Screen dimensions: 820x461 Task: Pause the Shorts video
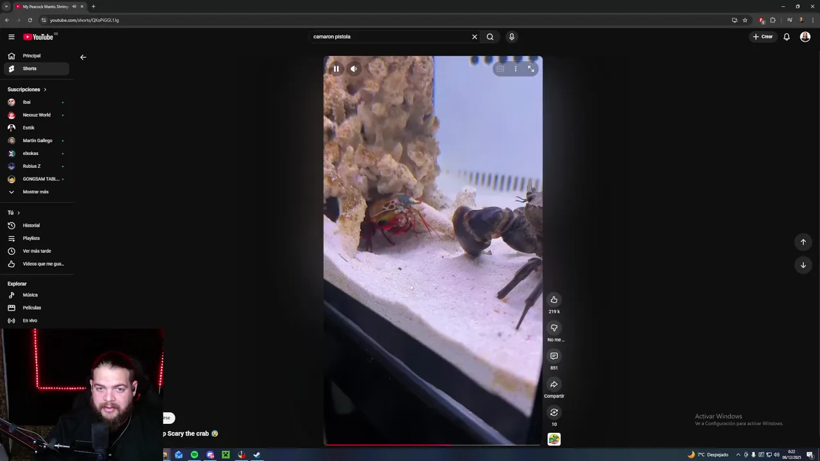336,69
